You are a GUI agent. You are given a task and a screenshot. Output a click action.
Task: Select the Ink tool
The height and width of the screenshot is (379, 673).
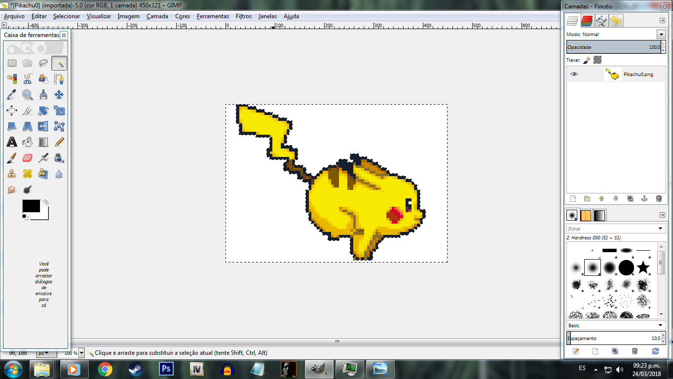click(59, 158)
